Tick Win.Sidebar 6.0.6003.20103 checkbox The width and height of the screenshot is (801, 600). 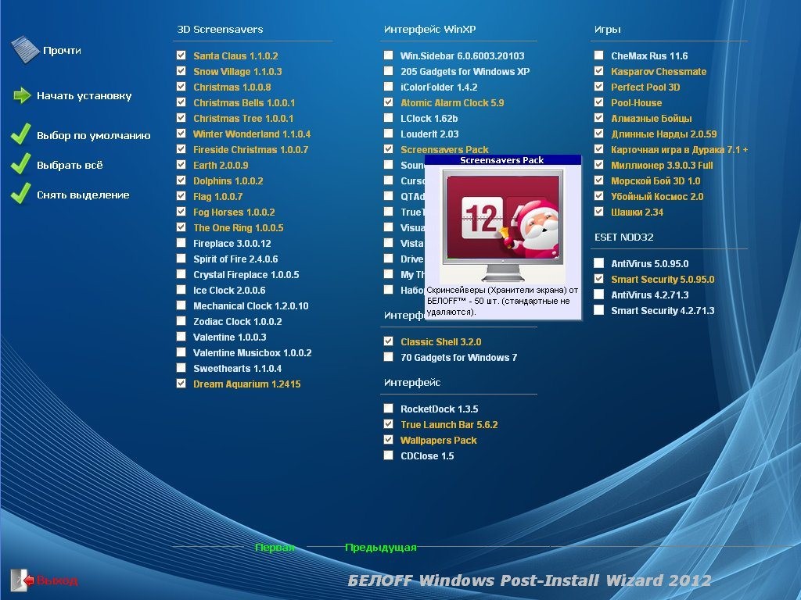coord(388,55)
